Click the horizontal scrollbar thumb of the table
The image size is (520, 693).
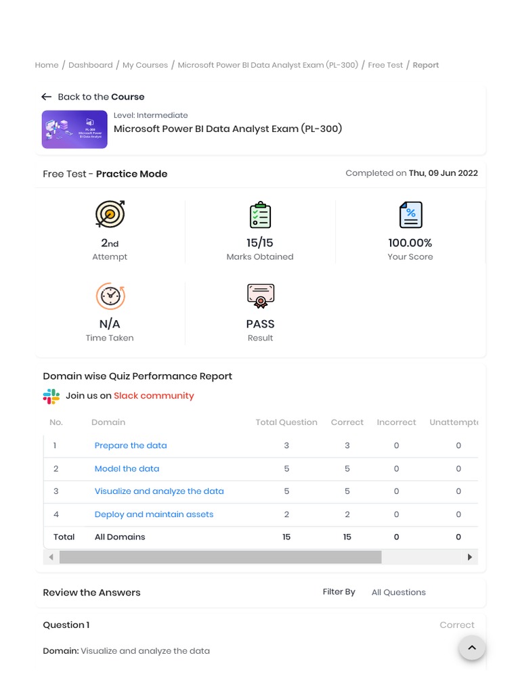220,557
